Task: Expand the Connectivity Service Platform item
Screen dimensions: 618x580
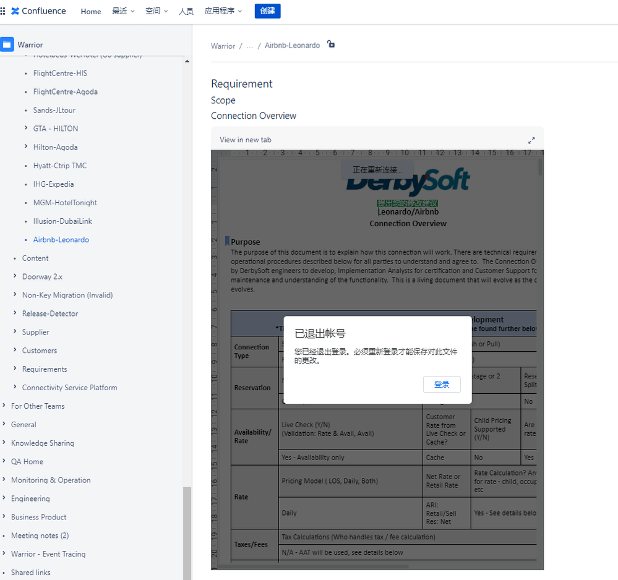Action: pos(15,387)
